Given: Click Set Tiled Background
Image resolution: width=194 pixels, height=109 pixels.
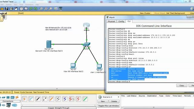Looking at the screenshot, I should point(176,13).
